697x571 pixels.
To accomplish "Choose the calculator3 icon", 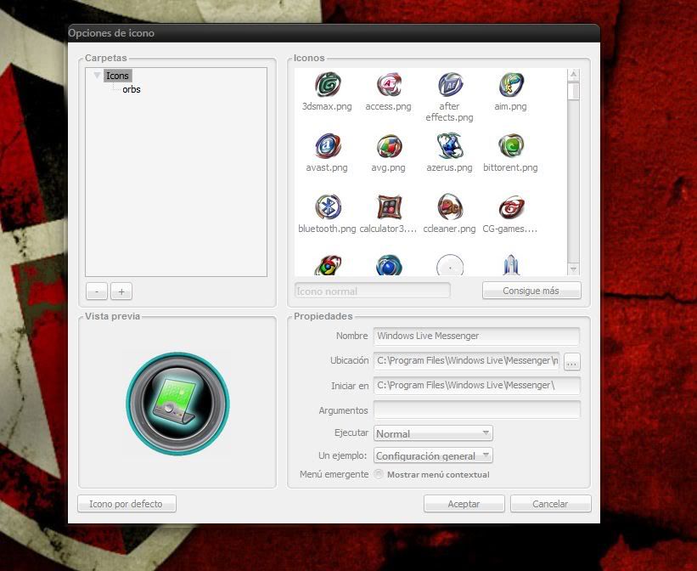I will [x=389, y=207].
